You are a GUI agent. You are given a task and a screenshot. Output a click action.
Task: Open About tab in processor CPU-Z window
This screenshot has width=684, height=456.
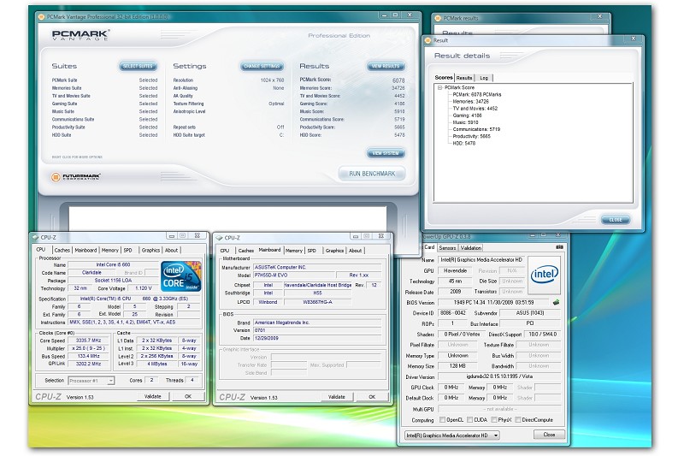point(172,250)
